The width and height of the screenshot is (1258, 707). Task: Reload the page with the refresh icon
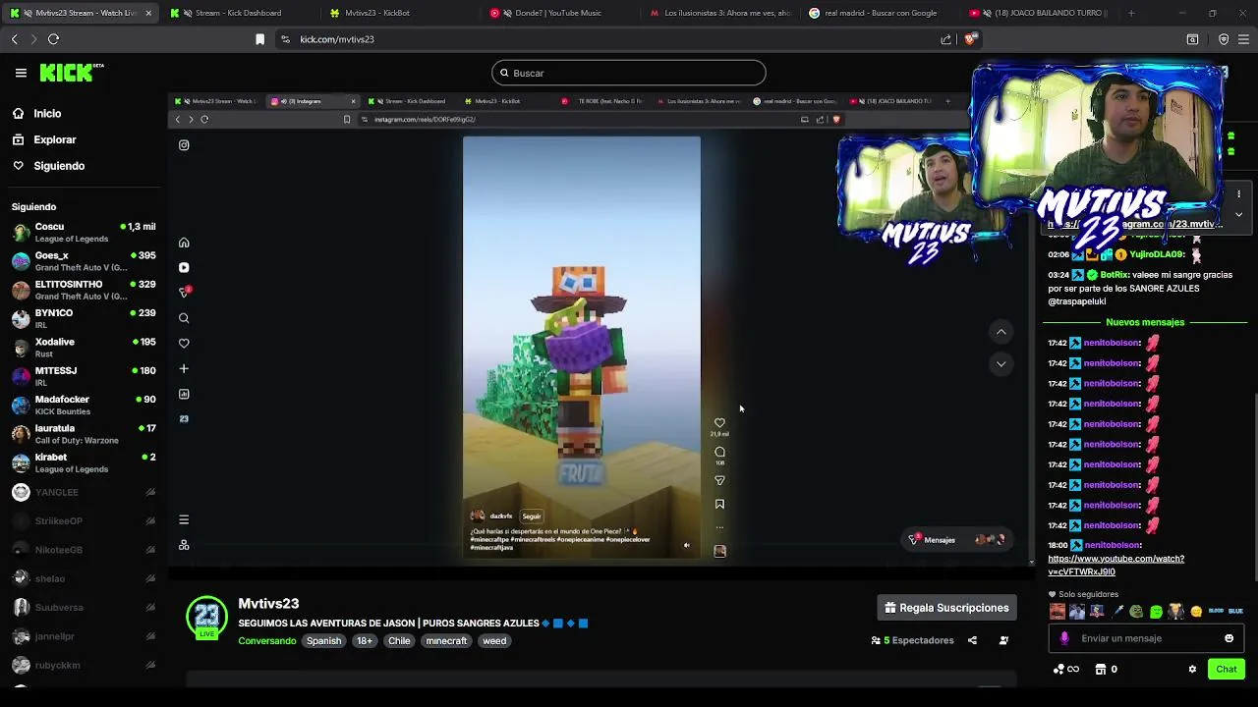point(53,39)
